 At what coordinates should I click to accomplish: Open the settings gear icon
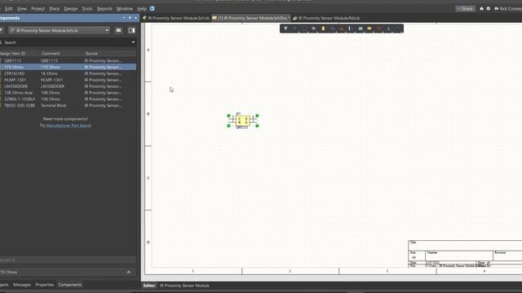click(x=489, y=9)
